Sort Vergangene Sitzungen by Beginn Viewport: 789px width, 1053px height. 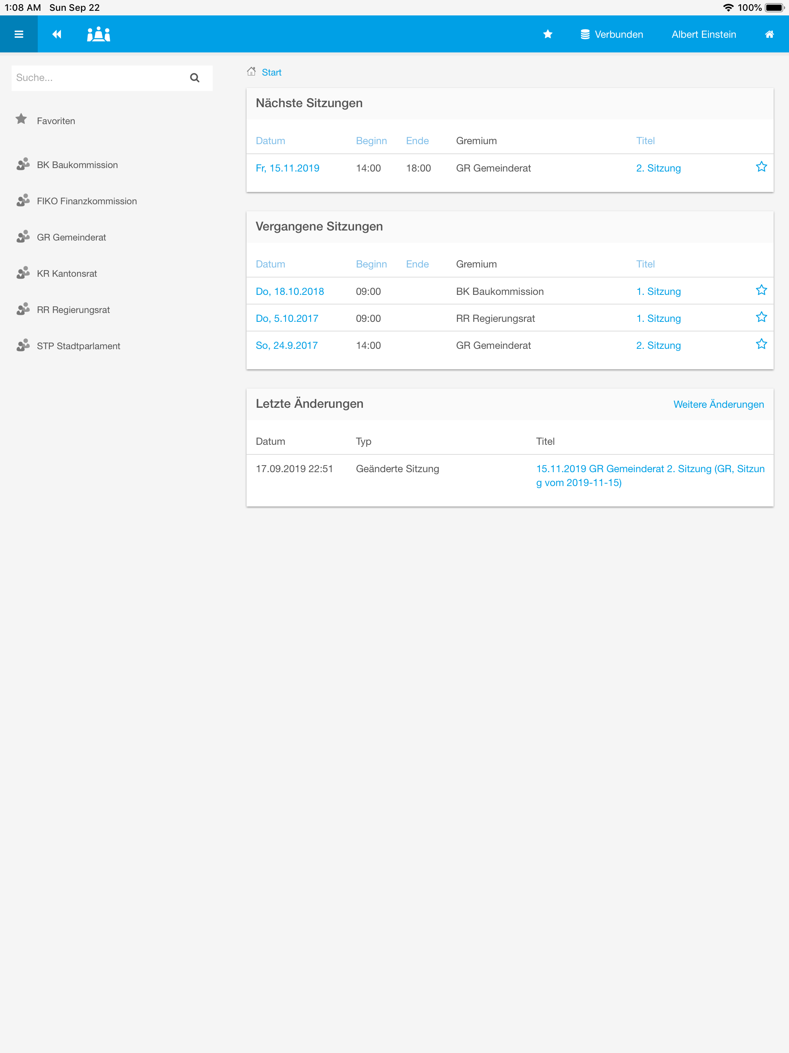pos(371,264)
